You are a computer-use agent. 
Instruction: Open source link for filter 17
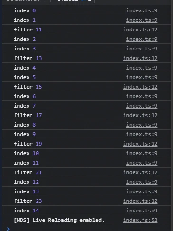140,115
